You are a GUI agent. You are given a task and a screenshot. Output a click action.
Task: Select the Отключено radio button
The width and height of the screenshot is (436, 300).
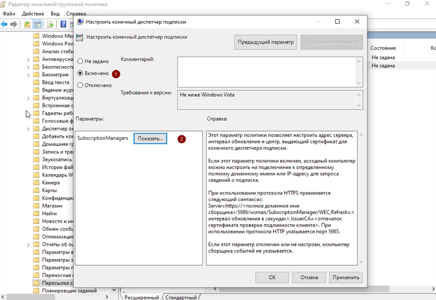[80, 85]
